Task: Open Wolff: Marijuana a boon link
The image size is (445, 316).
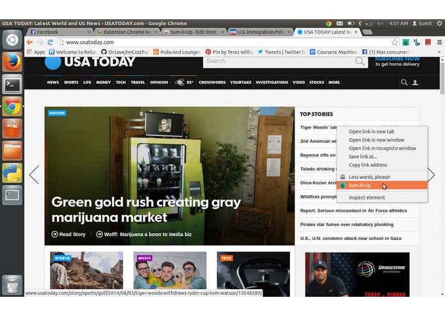Action: pos(144,234)
